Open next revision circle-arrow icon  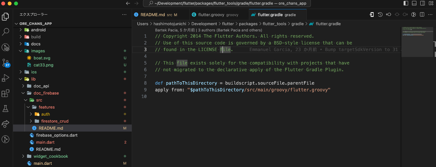click(x=405, y=15)
